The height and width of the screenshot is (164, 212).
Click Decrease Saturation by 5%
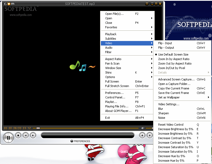click(x=182, y=147)
